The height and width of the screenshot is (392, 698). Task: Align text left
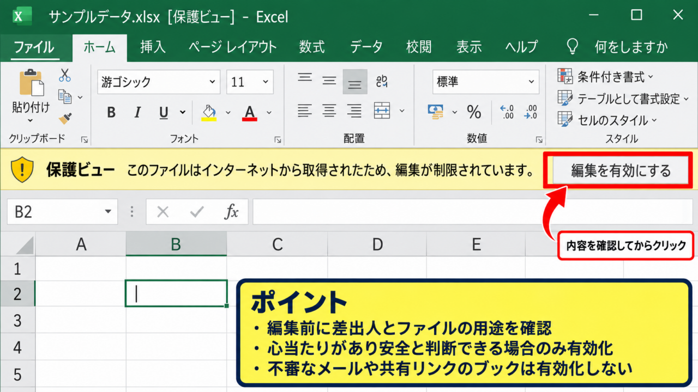click(x=304, y=111)
